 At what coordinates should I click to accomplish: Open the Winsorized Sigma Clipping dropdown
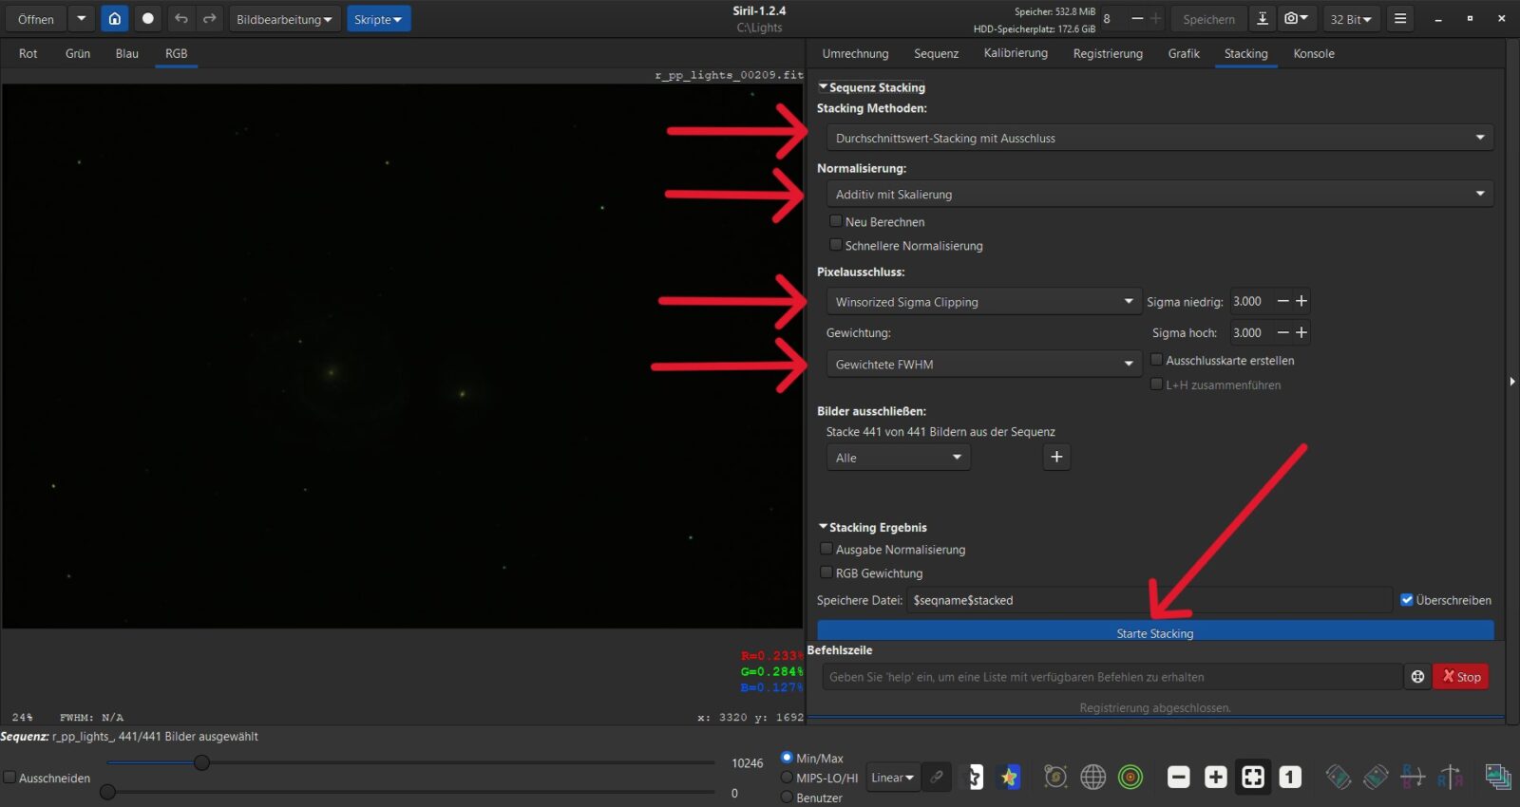click(983, 302)
